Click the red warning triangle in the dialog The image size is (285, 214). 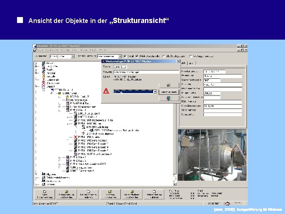pyautogui.click(x=106, y=91)
